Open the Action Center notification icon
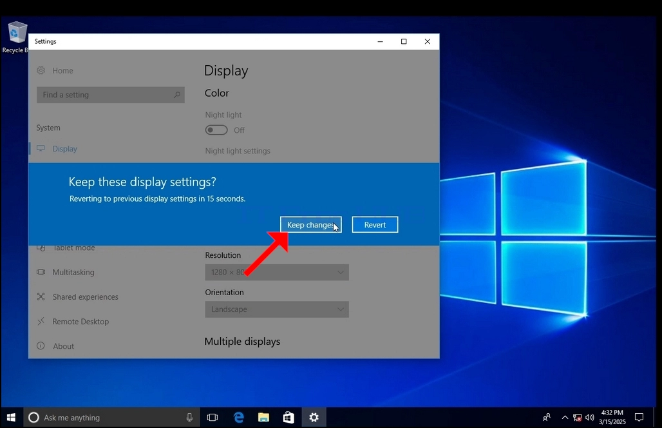Screen dimensions: 662x428 click(639, 418)
